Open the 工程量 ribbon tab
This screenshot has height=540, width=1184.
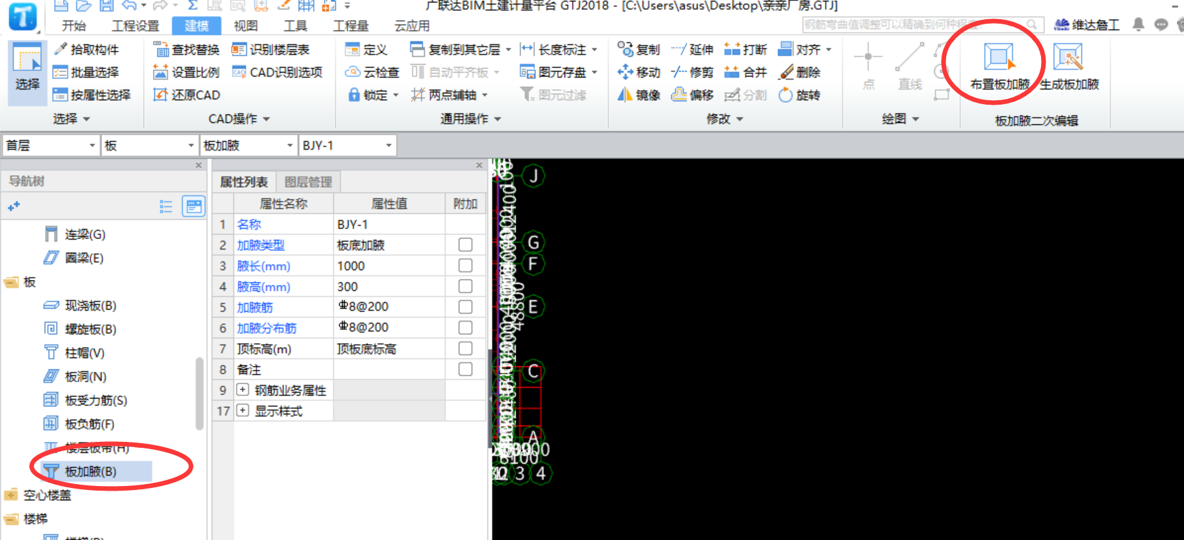(351, 26)
